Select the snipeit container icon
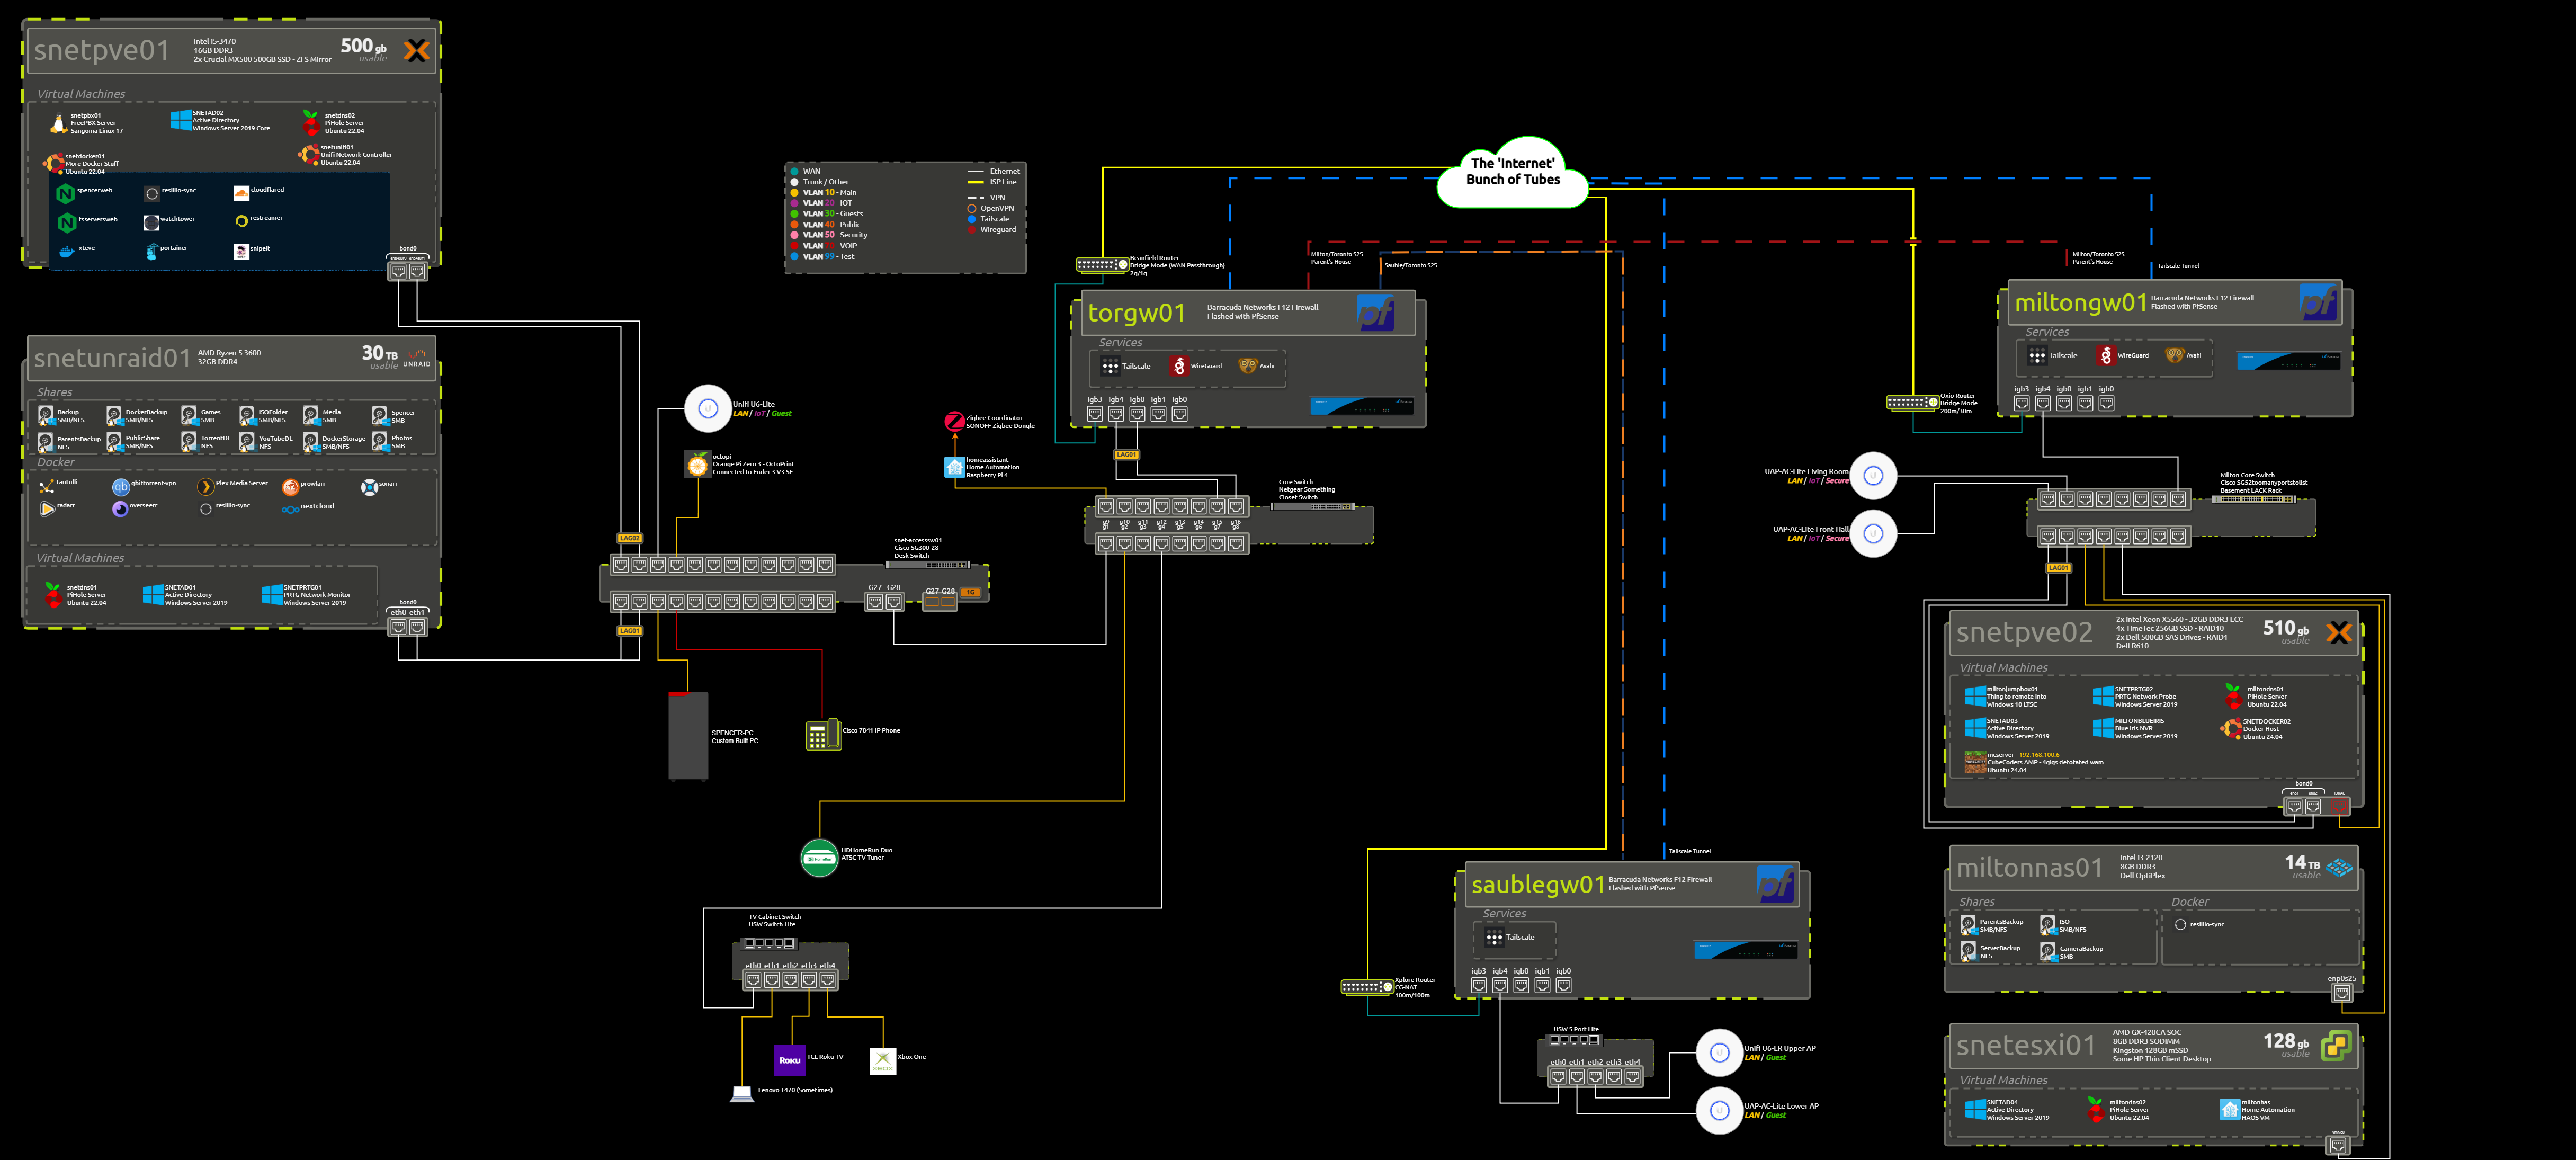The height and width of the screenshot is (1160, 2576). [x=241, y=251]
